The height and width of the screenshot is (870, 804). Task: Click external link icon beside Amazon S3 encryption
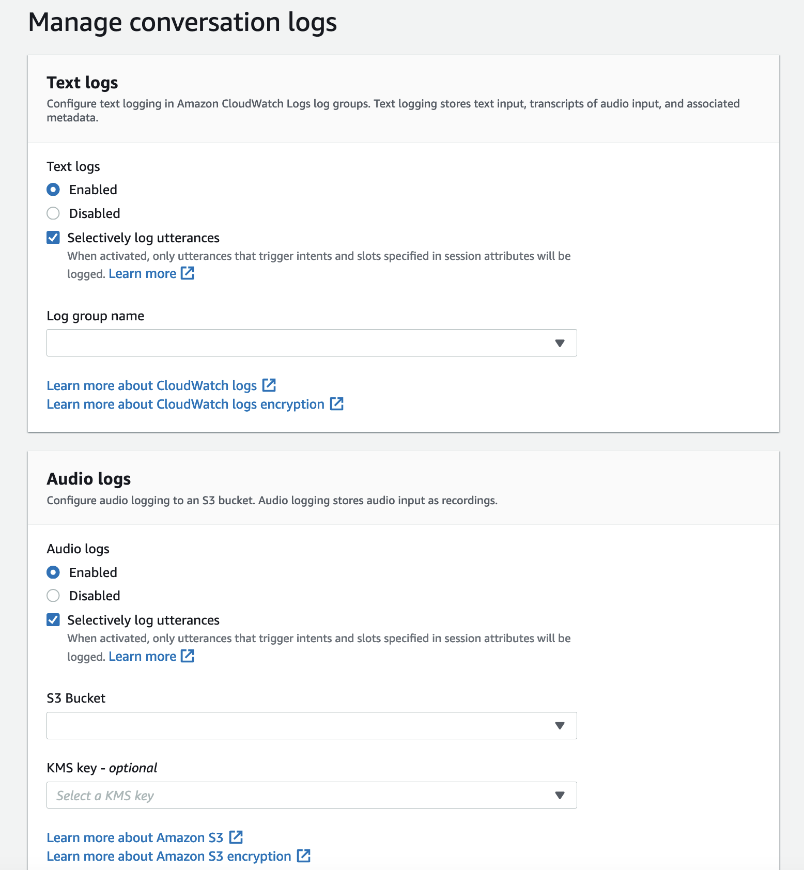(x=304, y=856)
